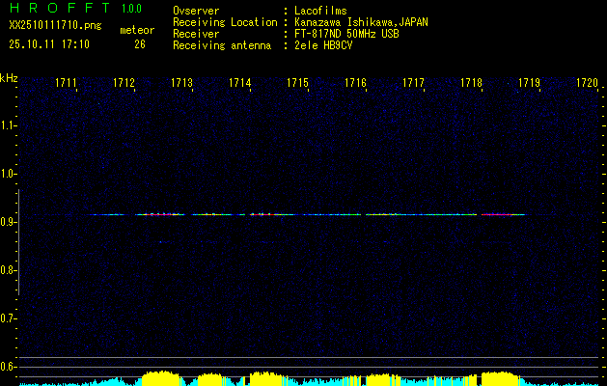Select the FT-817ND 50MHz USB receiver text
Image resolution: width=607 pixels, height=386 pixels.
[x=345, y=33]
